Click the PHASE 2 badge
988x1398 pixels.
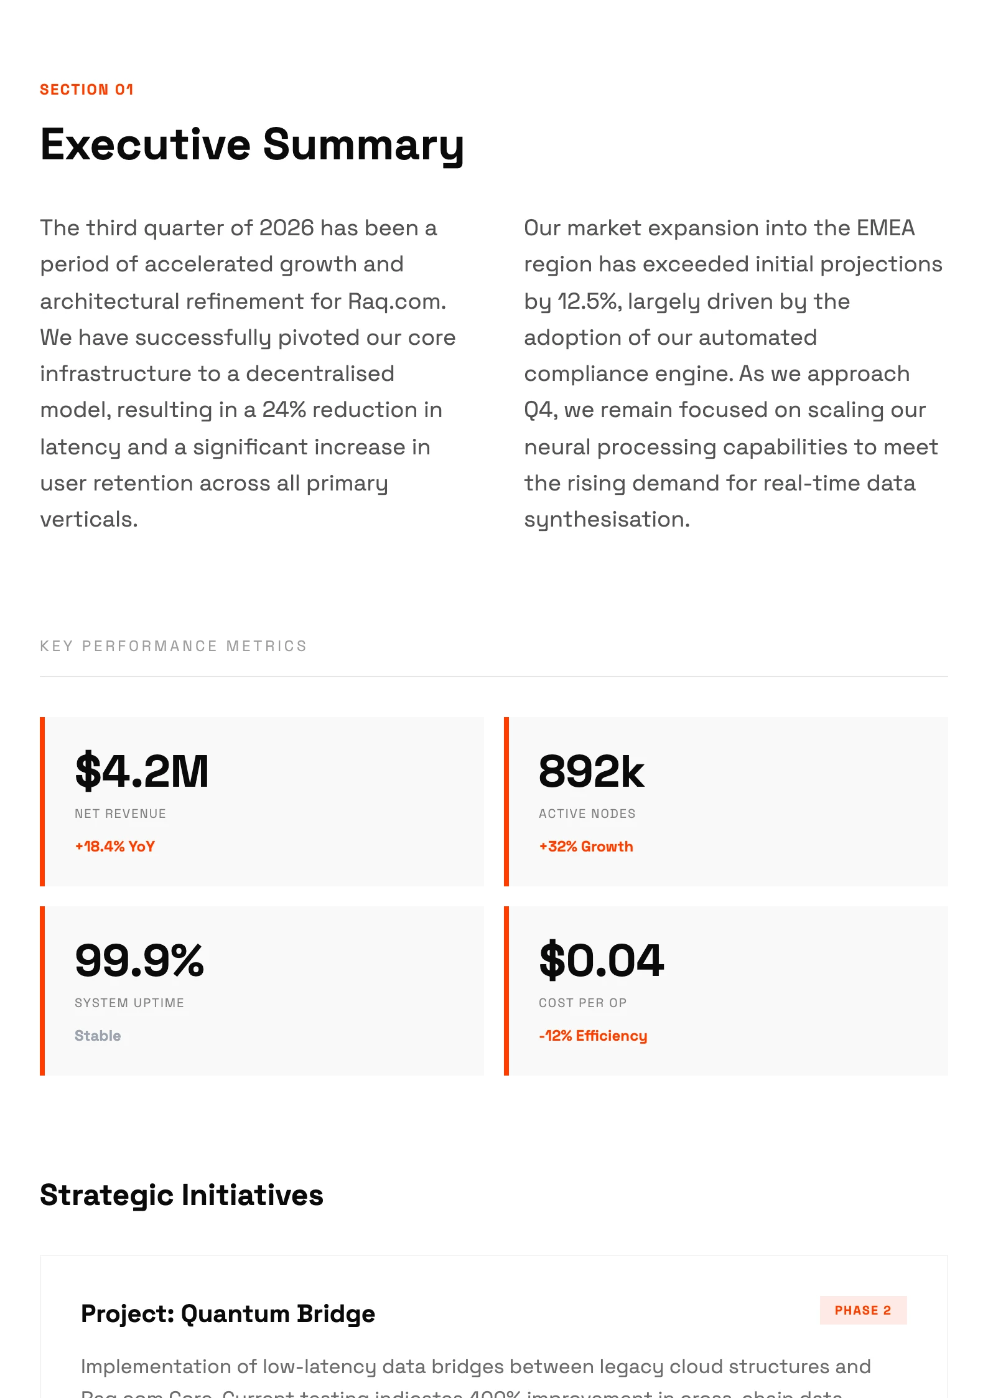pyautogui.click(x=862, y=1310)
